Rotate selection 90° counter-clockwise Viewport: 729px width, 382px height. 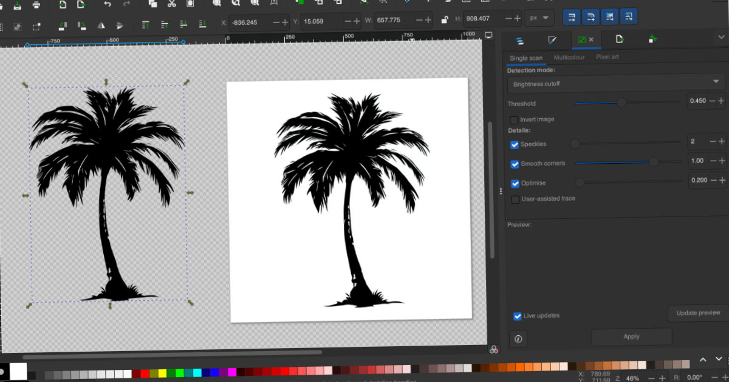pos(63,25)
